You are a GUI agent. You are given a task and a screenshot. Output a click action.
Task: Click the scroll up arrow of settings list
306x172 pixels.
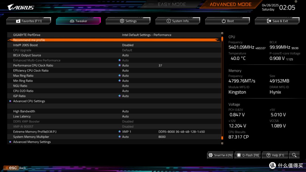(x=222, y=33)
